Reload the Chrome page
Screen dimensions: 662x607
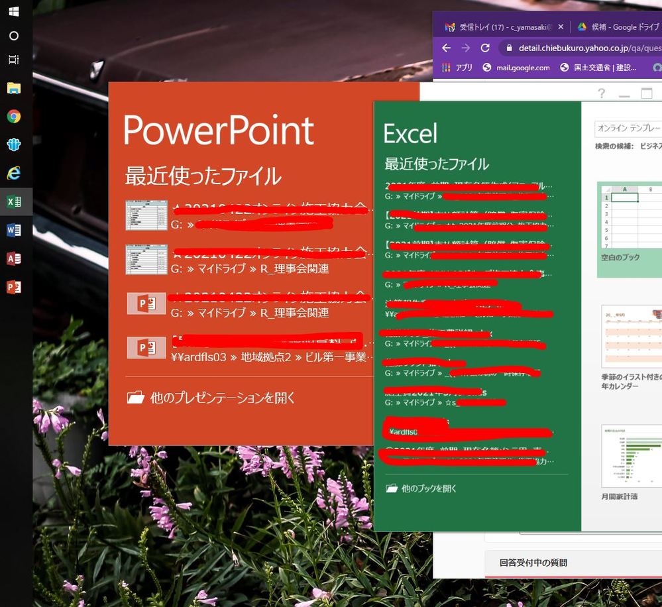point(485,48)
